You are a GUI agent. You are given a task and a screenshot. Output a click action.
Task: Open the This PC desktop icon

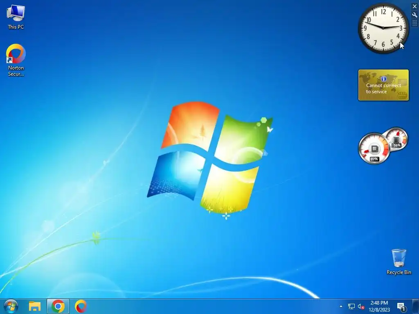(x=16, y=16)
